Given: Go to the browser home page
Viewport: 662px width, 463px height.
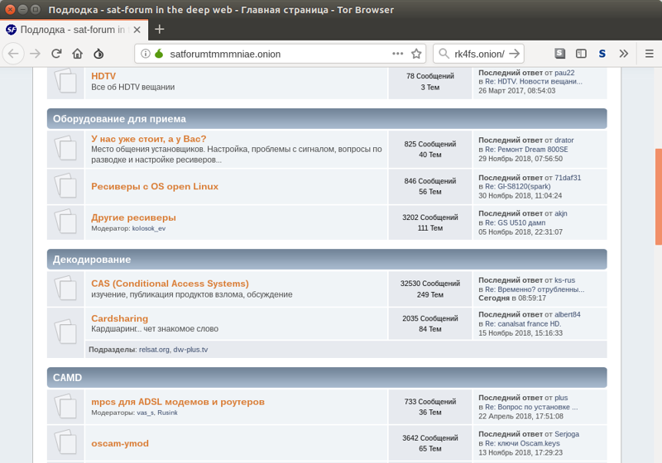Looking at the screenshot, I should coord(78,54).
